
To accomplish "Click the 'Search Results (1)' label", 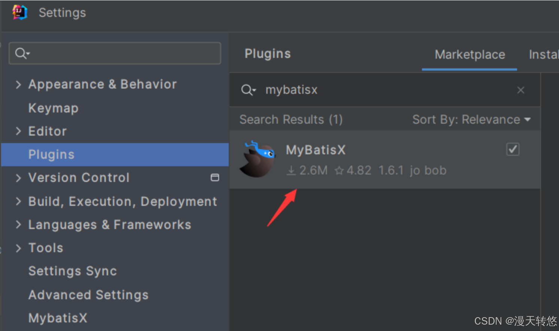I will (x=291, y=120).
